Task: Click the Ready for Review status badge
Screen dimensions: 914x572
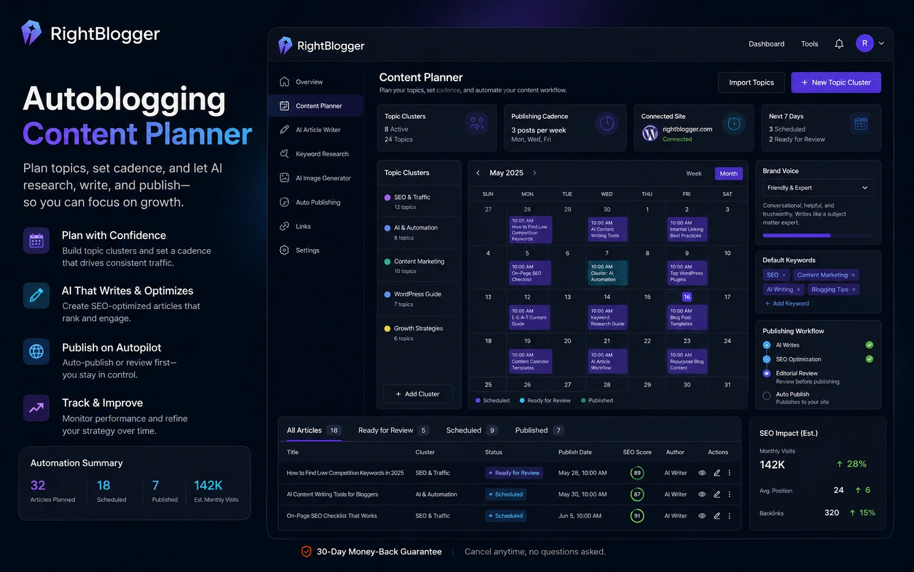Action: click(x=513, y=473)
